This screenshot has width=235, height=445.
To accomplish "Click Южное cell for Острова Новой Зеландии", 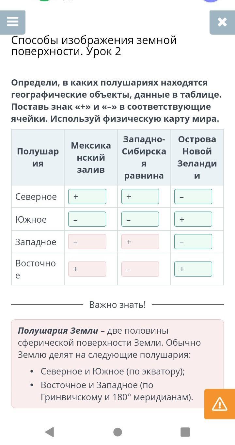I will 193,219.
